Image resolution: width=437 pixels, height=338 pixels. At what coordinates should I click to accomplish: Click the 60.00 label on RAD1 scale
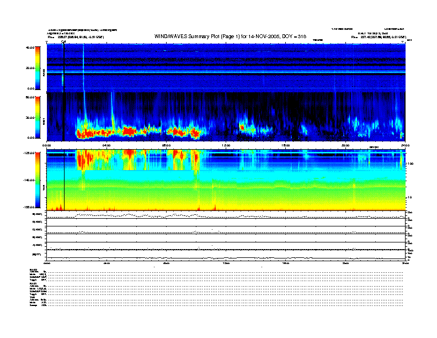point(30,97)
